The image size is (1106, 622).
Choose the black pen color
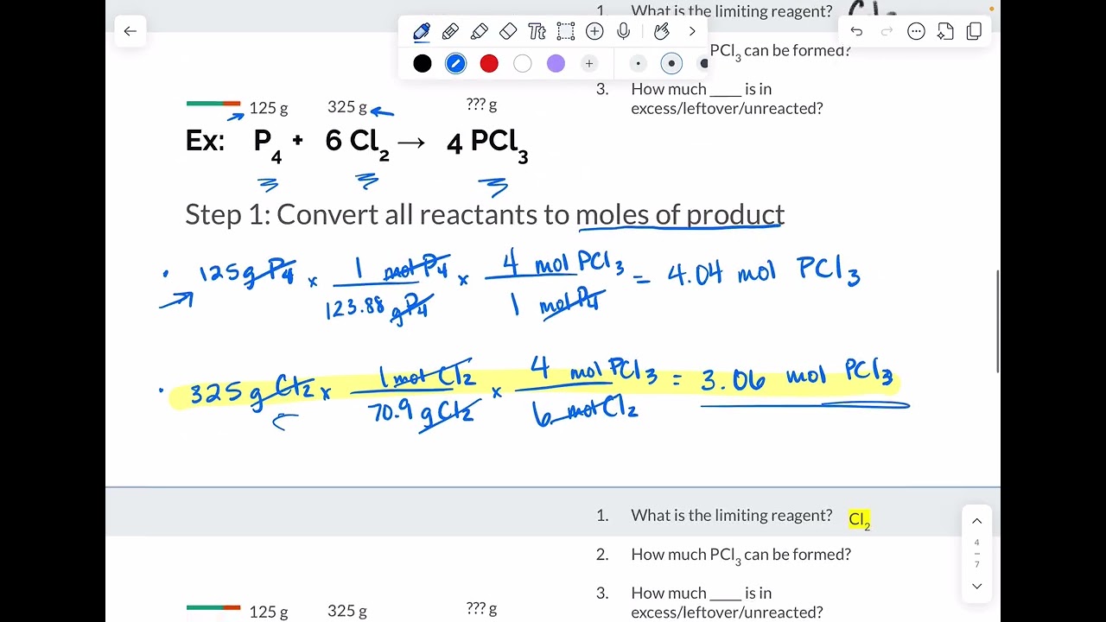(x=423, y=64)
